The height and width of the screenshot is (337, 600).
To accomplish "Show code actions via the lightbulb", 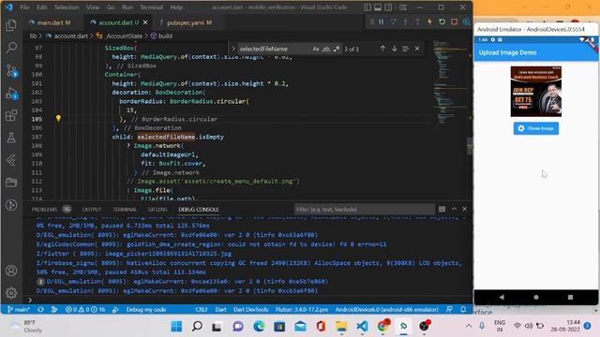I will coord(58,119).
